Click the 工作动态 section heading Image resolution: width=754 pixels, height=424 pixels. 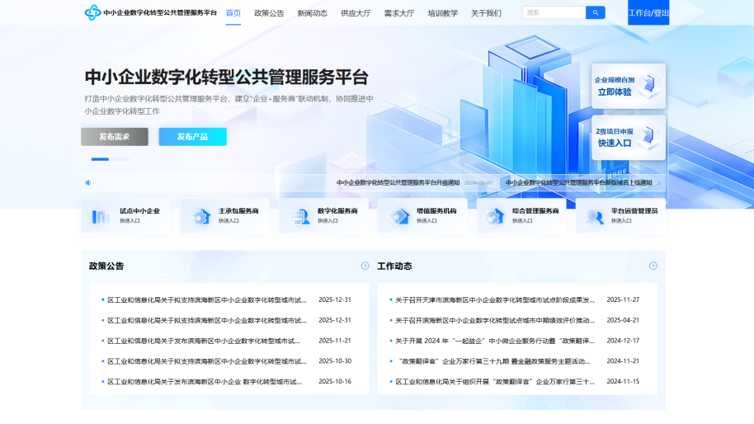394,266
